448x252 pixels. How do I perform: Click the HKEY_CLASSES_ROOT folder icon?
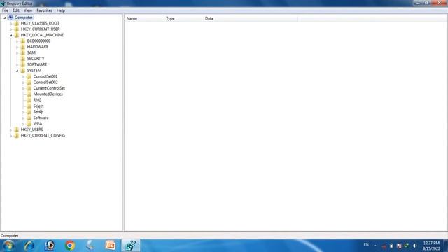click(x=17, y=23)
